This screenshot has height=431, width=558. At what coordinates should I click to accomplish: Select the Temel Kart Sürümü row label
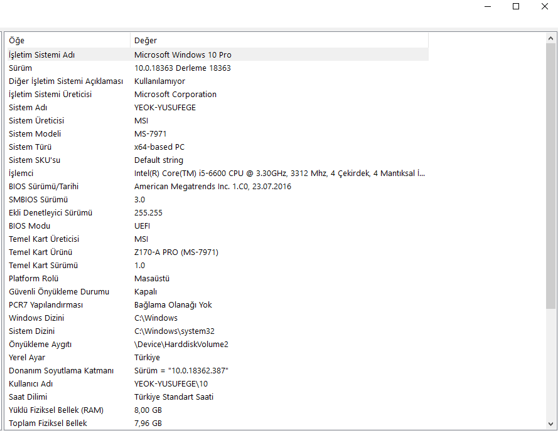(x=43, y=265)
